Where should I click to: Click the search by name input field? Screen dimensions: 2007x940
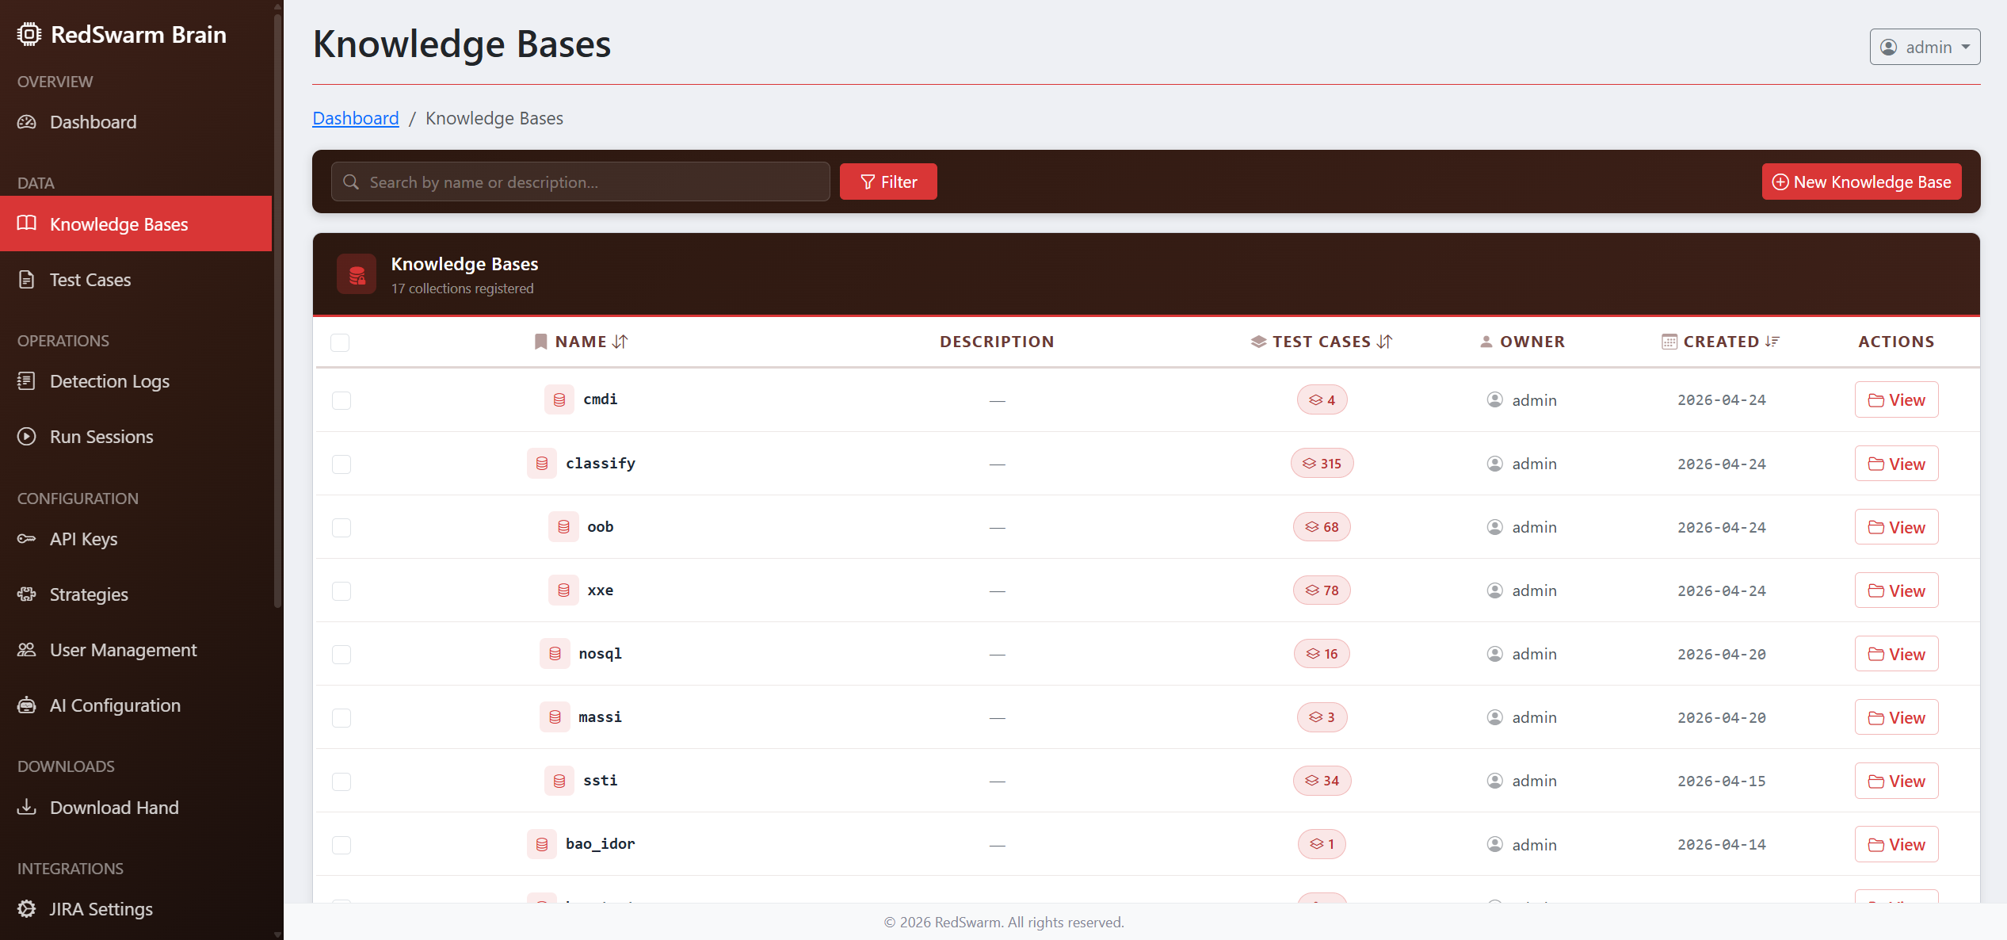[x=580, y=182]
